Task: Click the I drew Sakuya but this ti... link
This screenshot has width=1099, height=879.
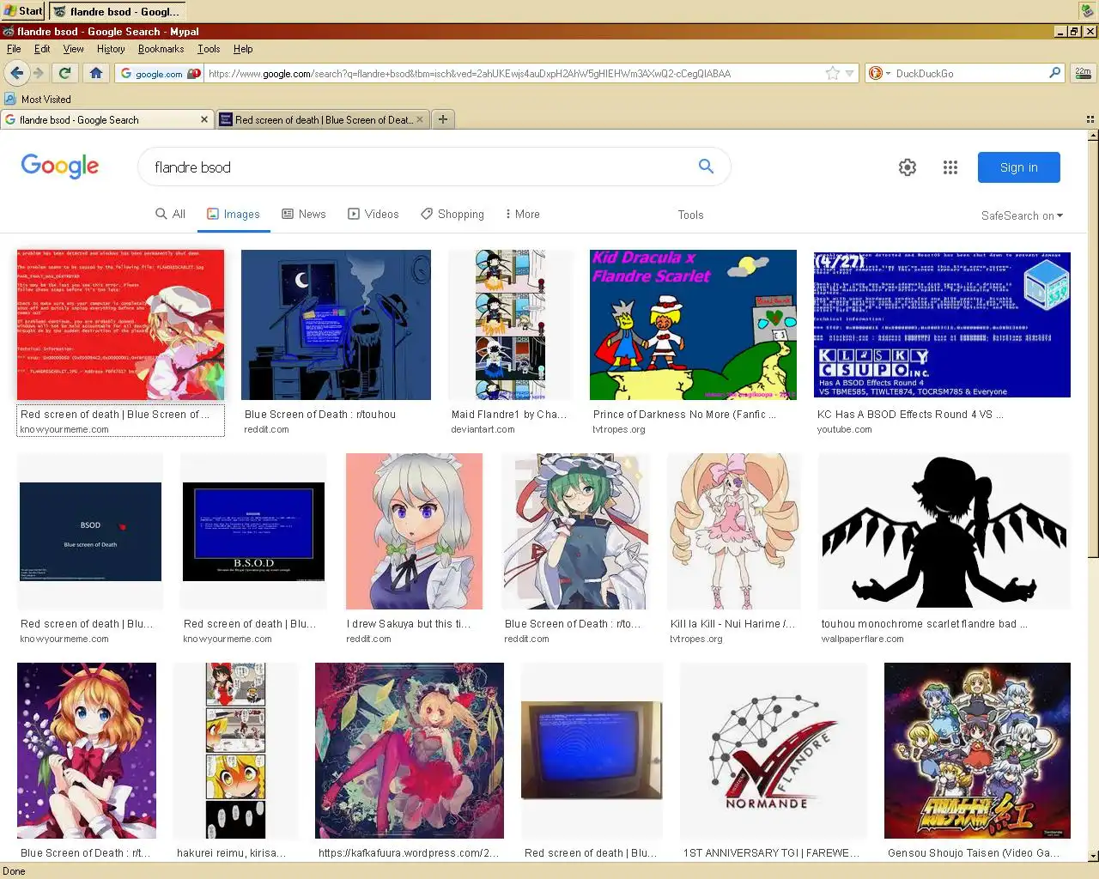Action: (x=409, y=623)
